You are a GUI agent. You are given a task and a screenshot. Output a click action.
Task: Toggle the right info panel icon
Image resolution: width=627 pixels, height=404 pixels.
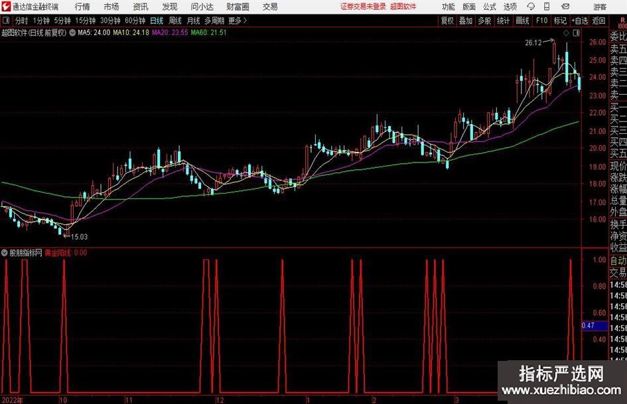pyautogui.click(x=576, y=33)
